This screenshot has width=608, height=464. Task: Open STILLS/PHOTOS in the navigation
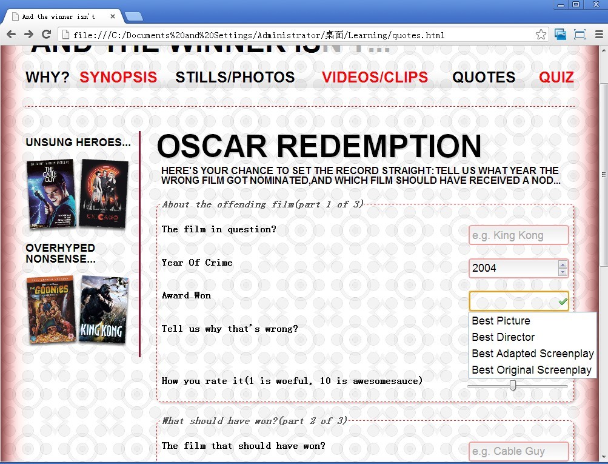(235, 77)
